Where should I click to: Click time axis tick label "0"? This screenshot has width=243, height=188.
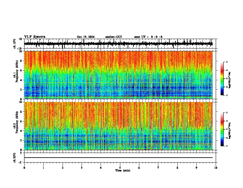24,168
